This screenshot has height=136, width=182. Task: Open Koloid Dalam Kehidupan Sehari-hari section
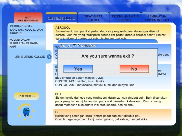coord(23,43)
